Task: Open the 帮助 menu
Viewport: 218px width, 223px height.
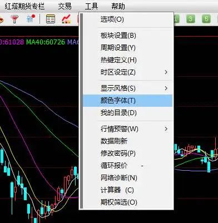Action: tap(118, 6)
